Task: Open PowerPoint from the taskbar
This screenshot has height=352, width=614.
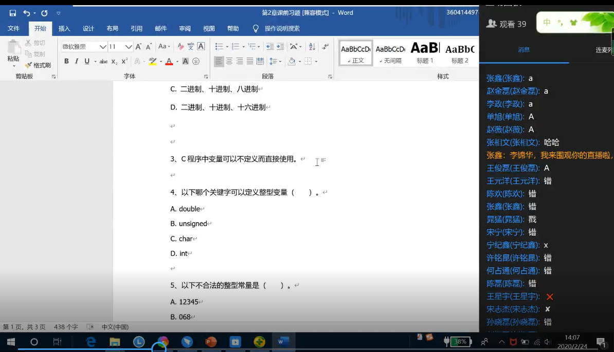Action: pyautogui.click(x=211, y=342)
